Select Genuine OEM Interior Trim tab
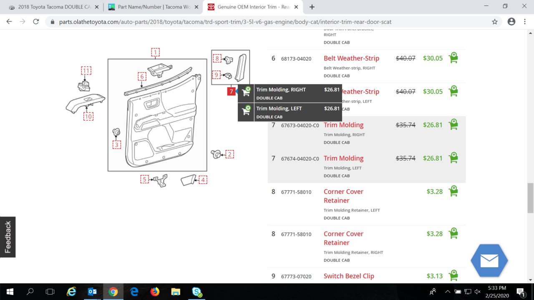Viewport: 534px width, 300px height. click(x=252, y=7)
